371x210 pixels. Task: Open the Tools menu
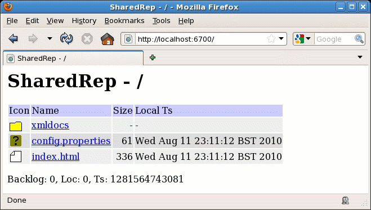click(x=161, y=21)
